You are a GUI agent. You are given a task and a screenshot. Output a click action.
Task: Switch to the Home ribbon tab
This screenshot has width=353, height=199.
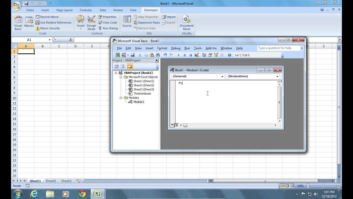coord(30,10)
